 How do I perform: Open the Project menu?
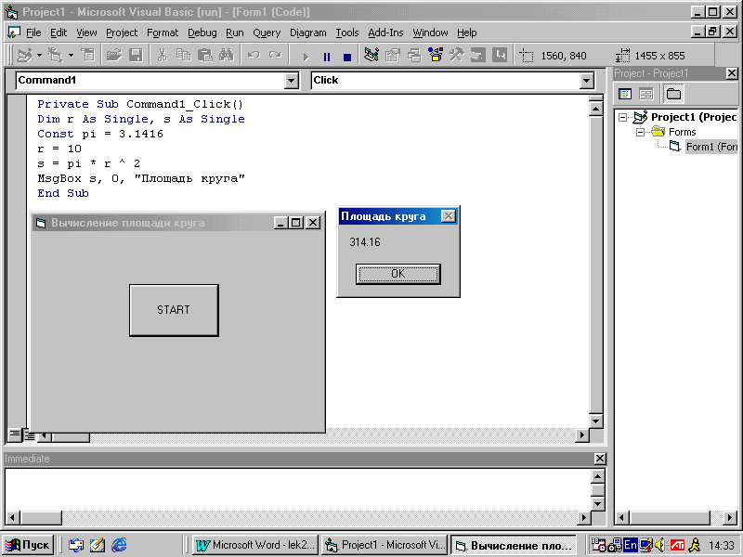[x=122, y=32]
